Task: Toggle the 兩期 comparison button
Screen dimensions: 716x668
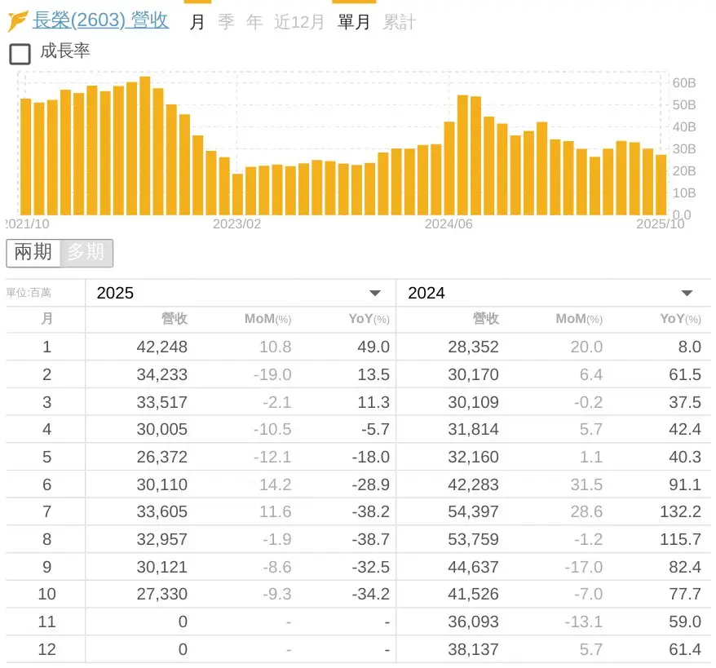Action: (33, 253)
